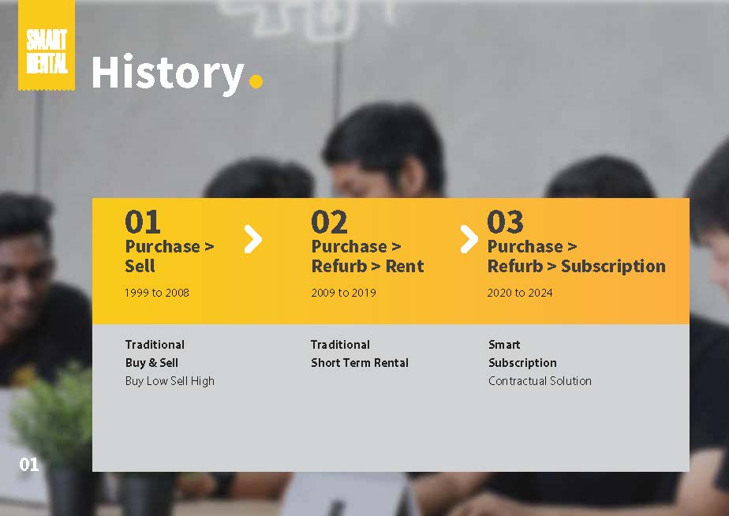Click the "Short Term Rental" label

(359, 363)
